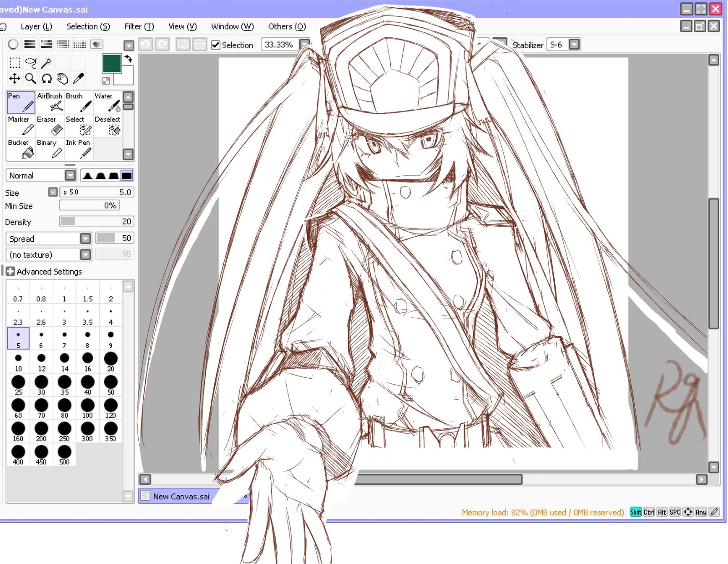Choose the Select pen tool
This screenshot has height=564, width=728.
(79, 125)
